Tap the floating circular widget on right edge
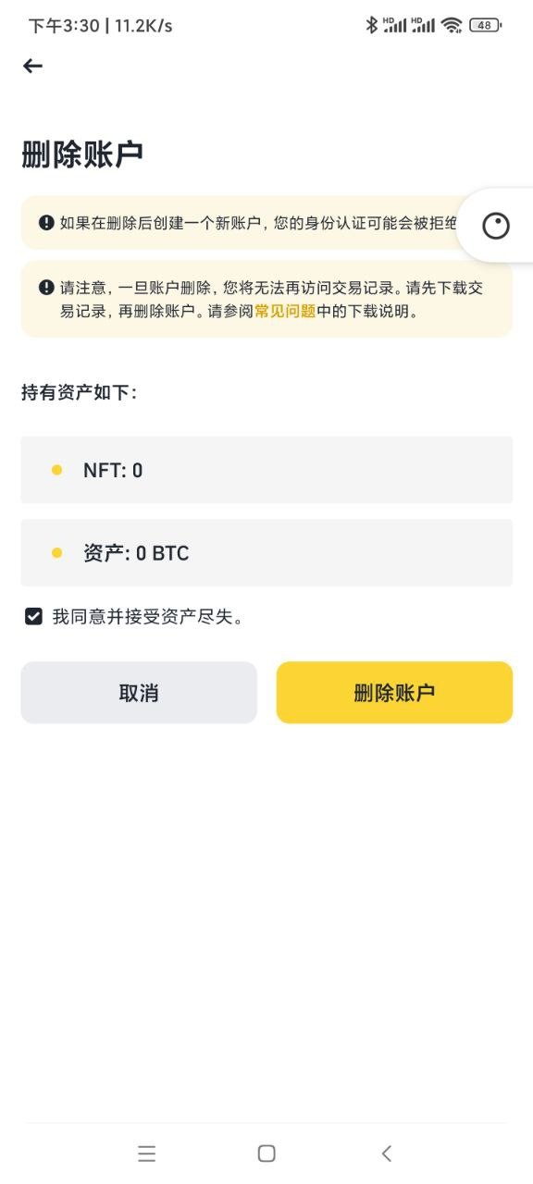Image resolution: width=533 pixels, height=1184 pixels. point(496,225)
